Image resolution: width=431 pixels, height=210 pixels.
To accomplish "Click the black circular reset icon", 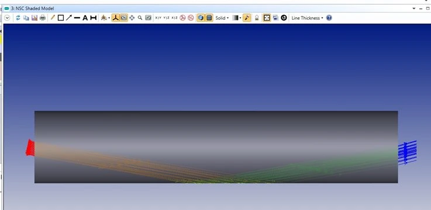I will coord(284,18).
